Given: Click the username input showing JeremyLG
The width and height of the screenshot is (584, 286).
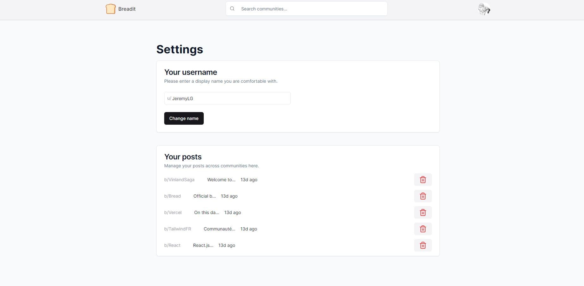Looking at the screenshot, I should pos(227,98).
